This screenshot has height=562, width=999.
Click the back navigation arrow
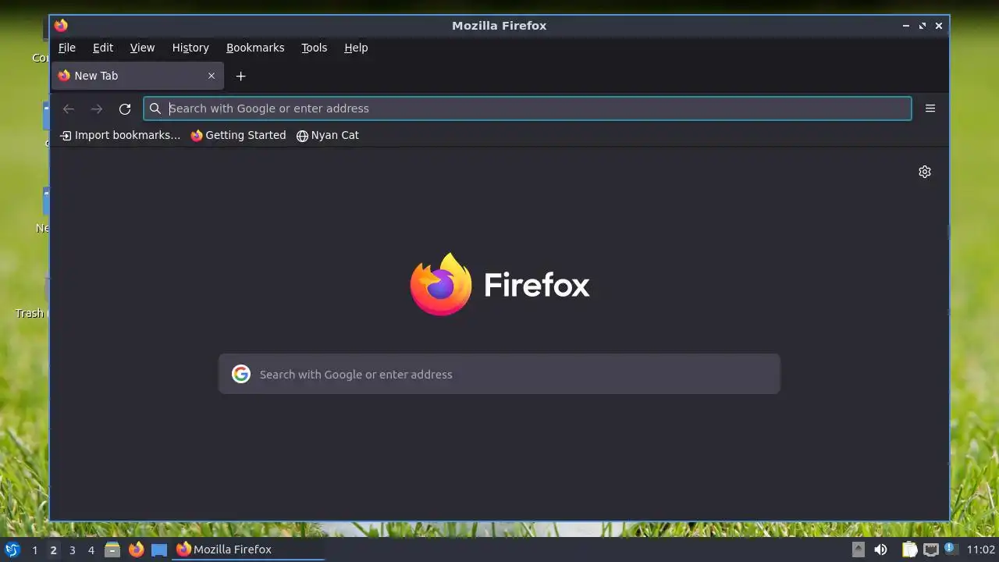[x=69, y=108]
